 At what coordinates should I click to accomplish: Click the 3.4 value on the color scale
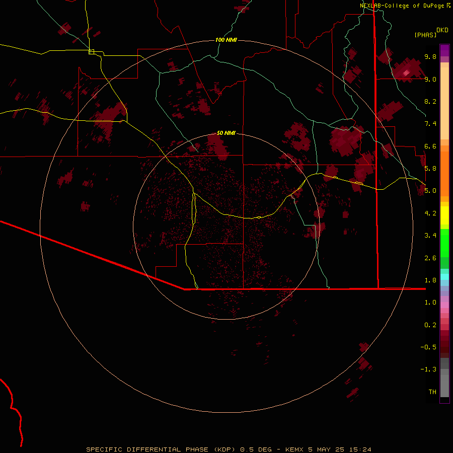coord(430,236)
